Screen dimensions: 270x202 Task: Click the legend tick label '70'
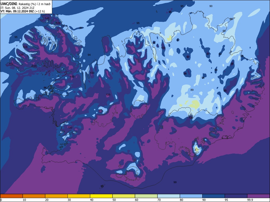pos(159,200)
